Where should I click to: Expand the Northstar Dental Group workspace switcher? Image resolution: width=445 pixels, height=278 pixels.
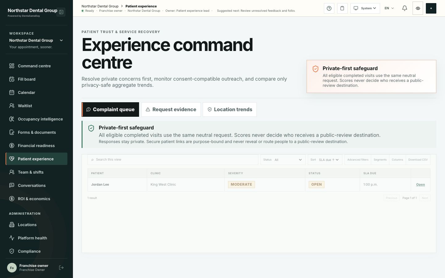(36, 40)
